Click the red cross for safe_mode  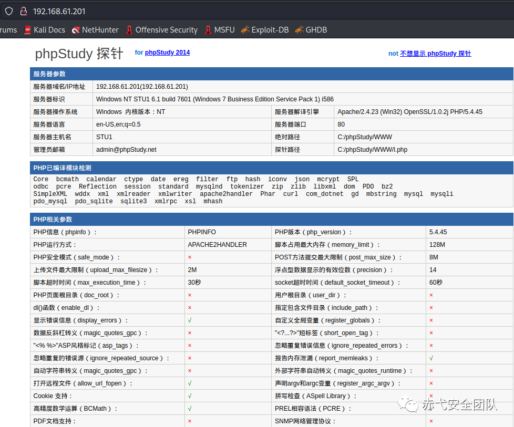(x=190, y=257)
